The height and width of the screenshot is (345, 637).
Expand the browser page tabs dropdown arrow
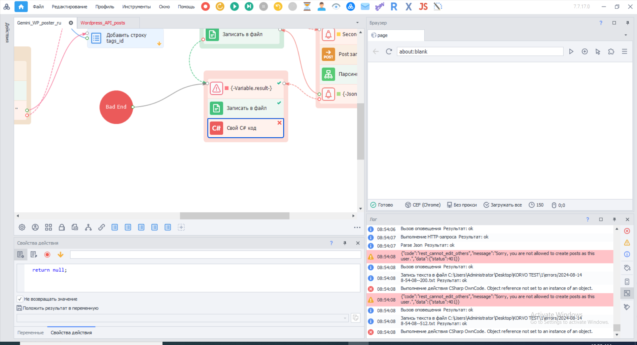(x=626, y=35)
